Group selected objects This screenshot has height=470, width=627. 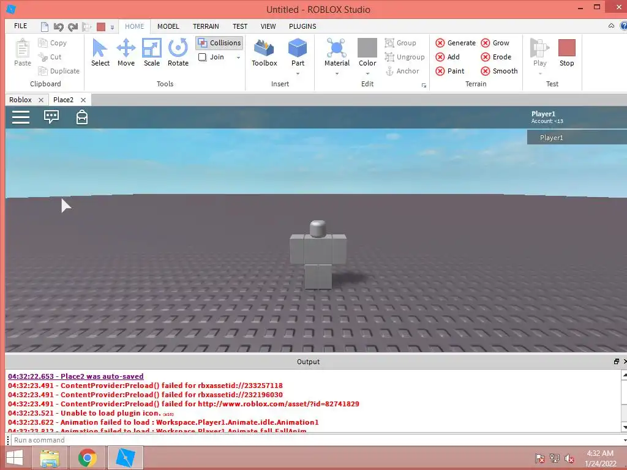point(400,43)
